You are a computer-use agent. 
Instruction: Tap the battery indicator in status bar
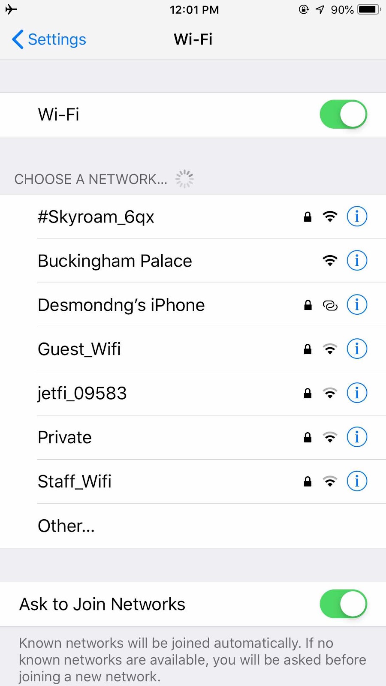click(369, 9)
